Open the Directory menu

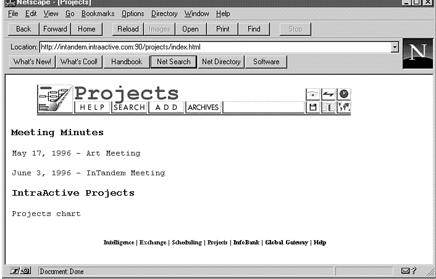tap(164, 14)
